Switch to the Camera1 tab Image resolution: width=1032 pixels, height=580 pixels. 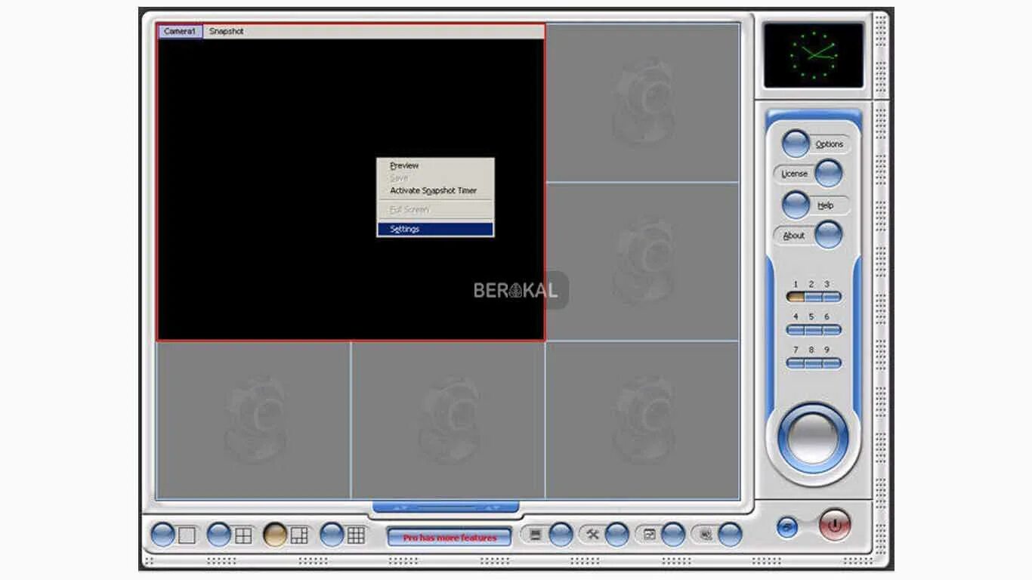(180, 32)
